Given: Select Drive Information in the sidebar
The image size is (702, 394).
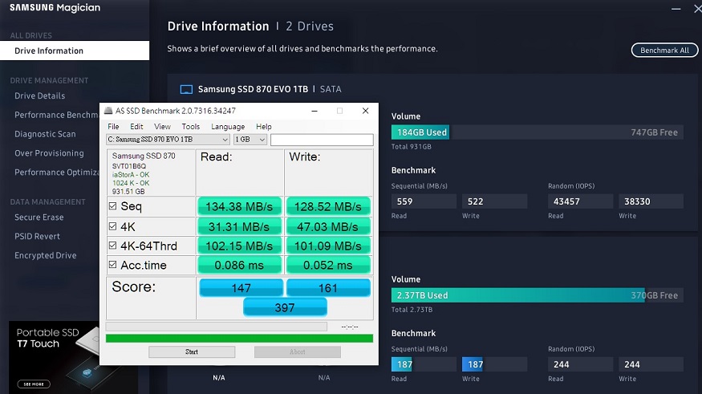Looking at the screenshot, I should tap(75, 51).
